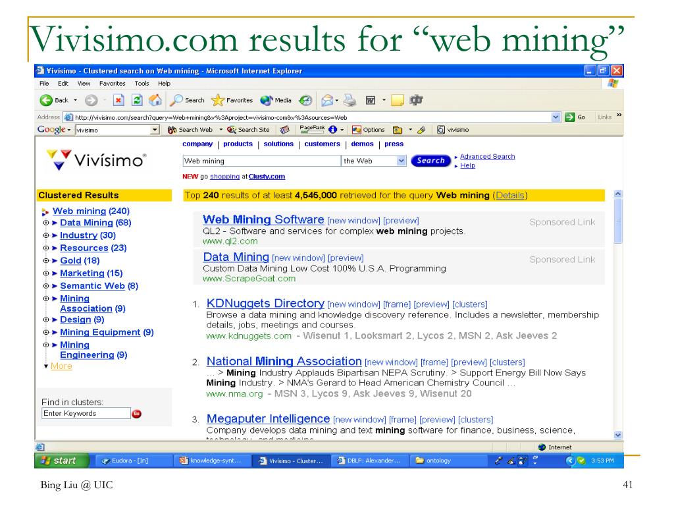Click the red Go button for Find in clusters

(136, 414)
